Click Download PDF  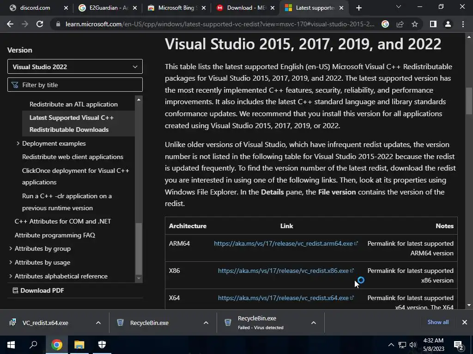click(38, 290)
